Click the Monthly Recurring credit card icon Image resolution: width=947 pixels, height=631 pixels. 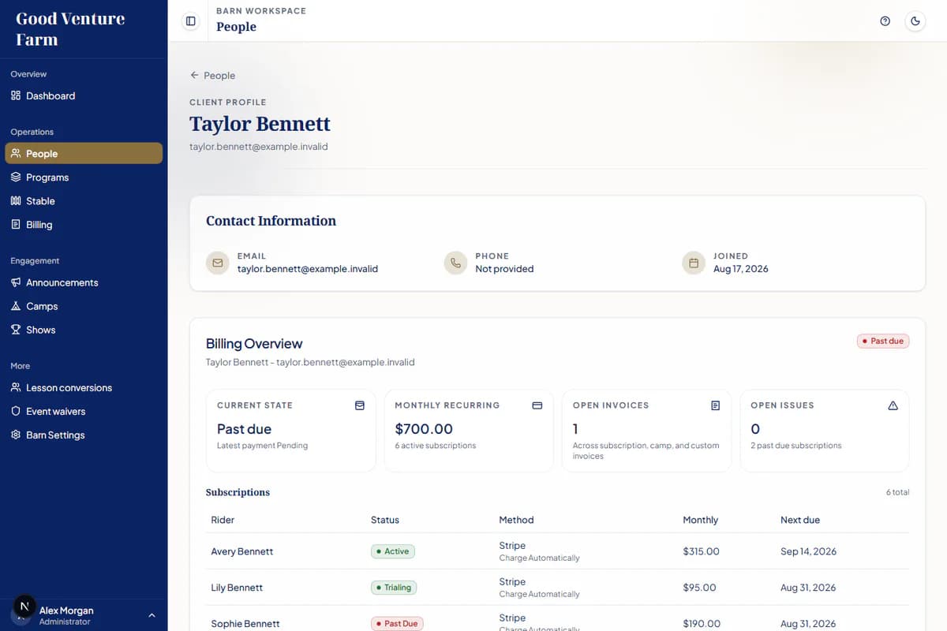(x=537, y=405)
